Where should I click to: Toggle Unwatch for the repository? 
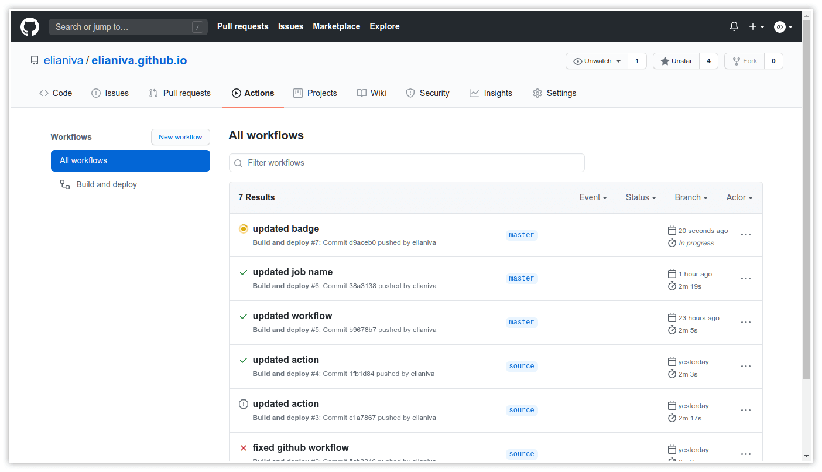pyautogui.click(x=597, y=61)
